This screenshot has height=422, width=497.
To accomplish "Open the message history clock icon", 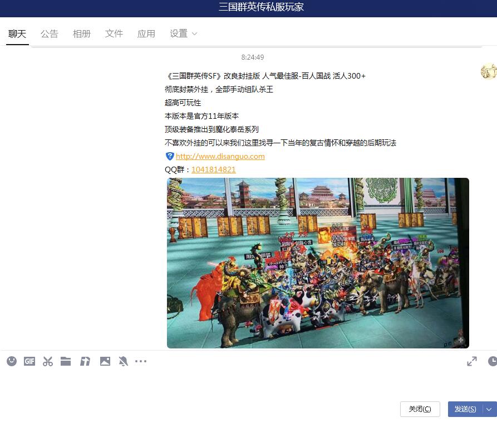I will pyautogui.click(x=492, y=361).
